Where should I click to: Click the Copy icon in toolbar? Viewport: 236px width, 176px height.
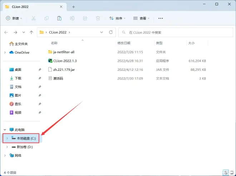coord(46,18)
